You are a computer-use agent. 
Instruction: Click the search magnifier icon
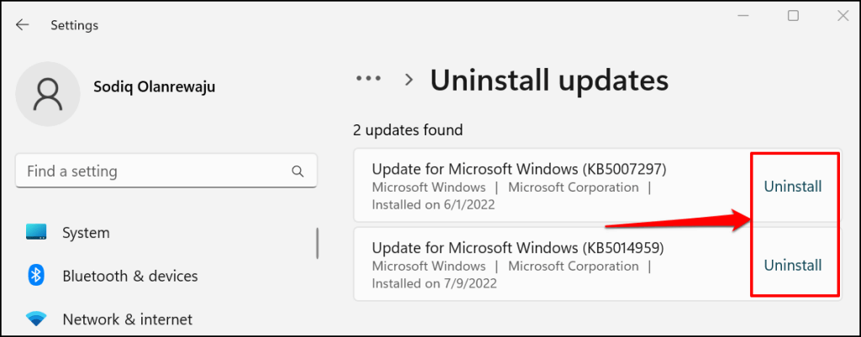pyautogui.click(x=297, y=171)
